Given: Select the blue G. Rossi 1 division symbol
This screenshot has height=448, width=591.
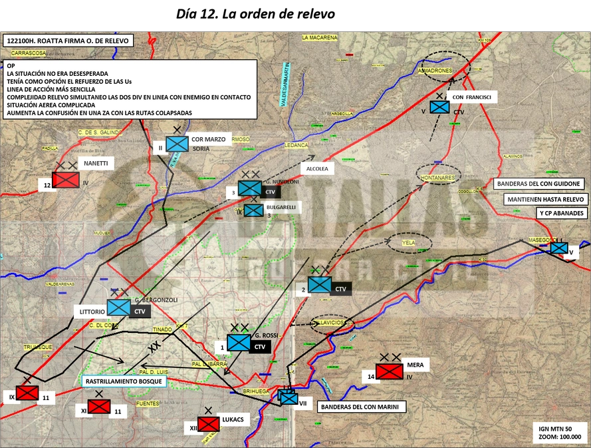Looking at the screenshot, I should pos(239,343).
